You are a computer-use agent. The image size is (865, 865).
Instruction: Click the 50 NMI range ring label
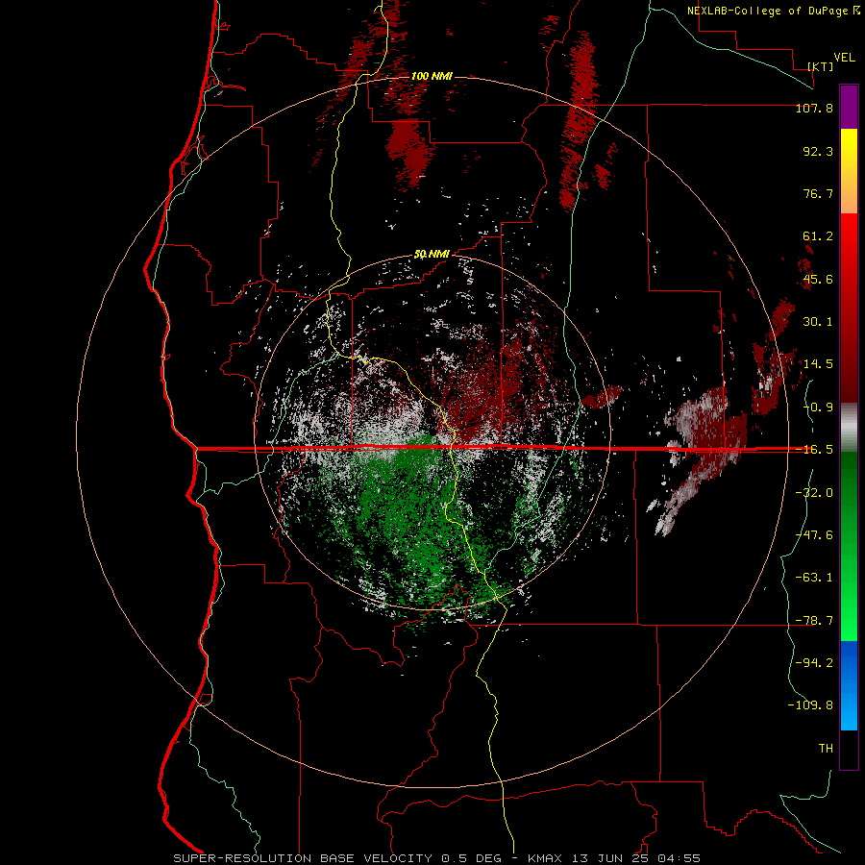(432, 255)
